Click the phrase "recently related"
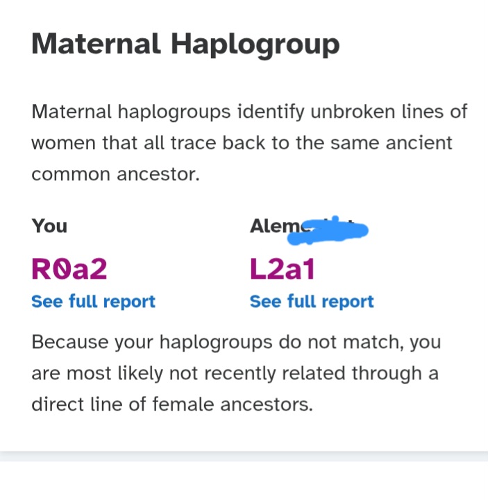 [x=285, y=373]
